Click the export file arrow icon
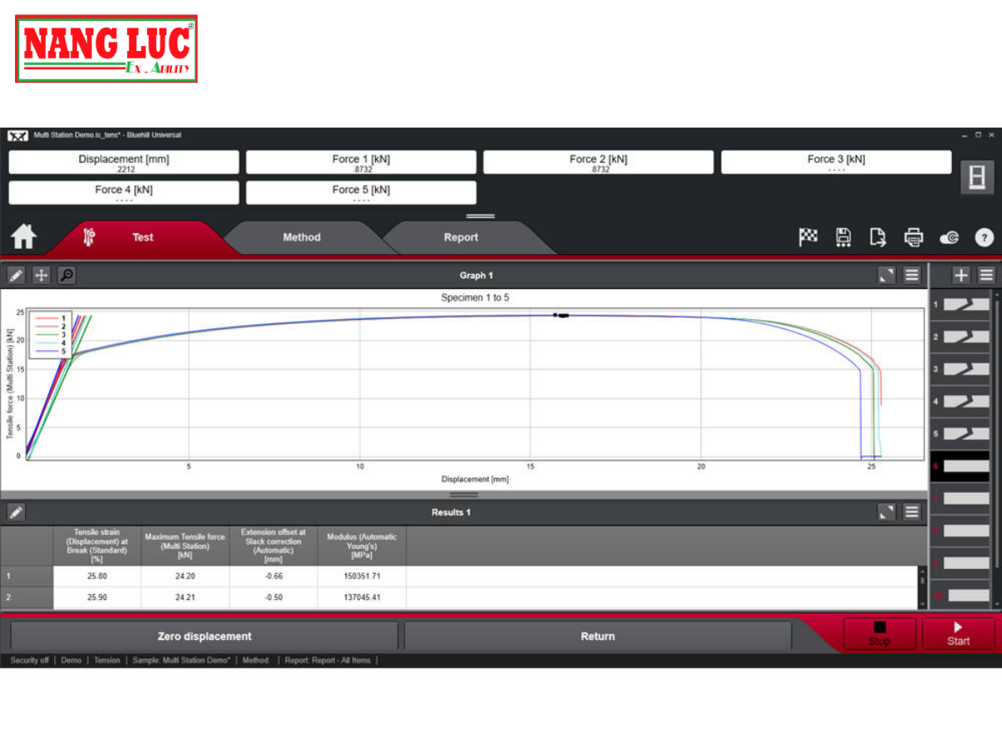 (x=878, y=237)
